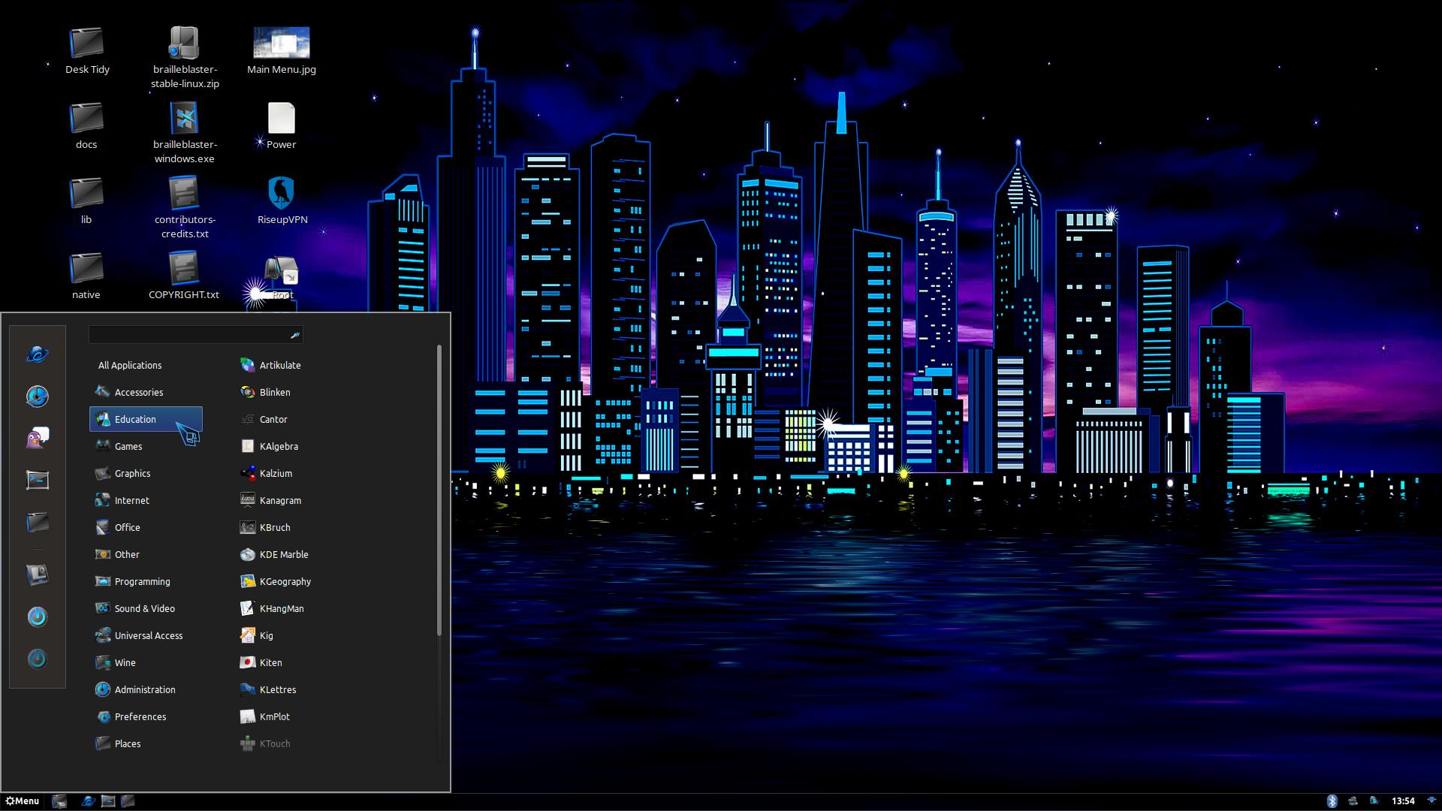The image size is (1442, 811).
Task: Expand the Games category
Action: pyautogui.click(x=128, y=445)
